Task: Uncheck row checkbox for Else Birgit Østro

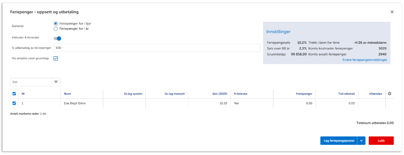Action: [14, 103]
